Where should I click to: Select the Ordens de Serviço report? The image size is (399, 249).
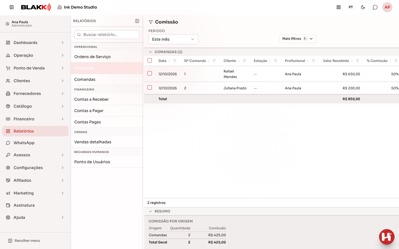[x=107, y=57]
